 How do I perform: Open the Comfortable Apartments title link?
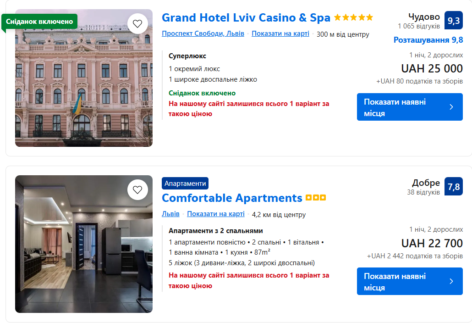232,198
